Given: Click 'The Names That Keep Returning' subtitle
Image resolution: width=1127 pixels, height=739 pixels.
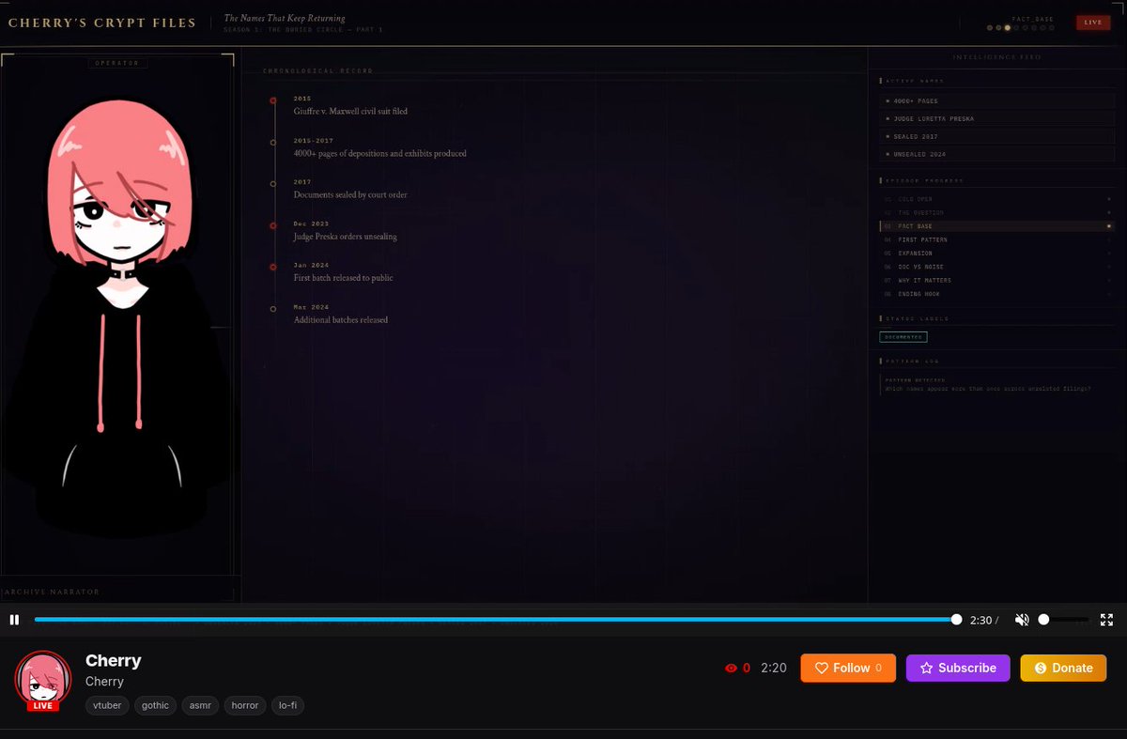Looking at the screenshot, I should 285,18.
